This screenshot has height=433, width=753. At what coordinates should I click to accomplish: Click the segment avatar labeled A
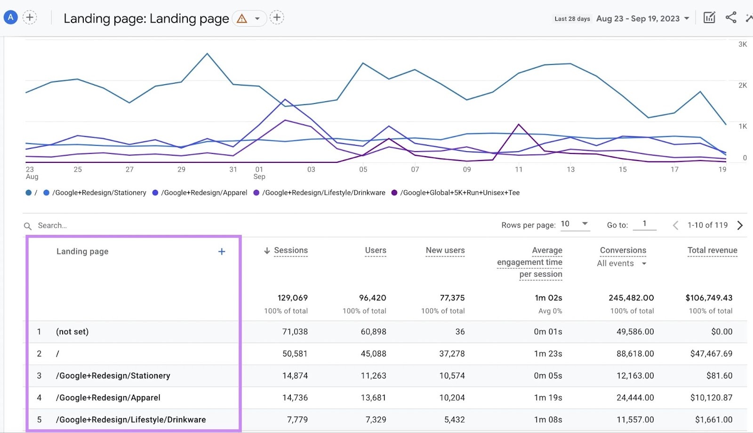(10, 17)
